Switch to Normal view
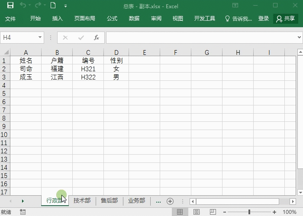The width and height of the screenshot is (303, 216). click(x=180, y=212)
